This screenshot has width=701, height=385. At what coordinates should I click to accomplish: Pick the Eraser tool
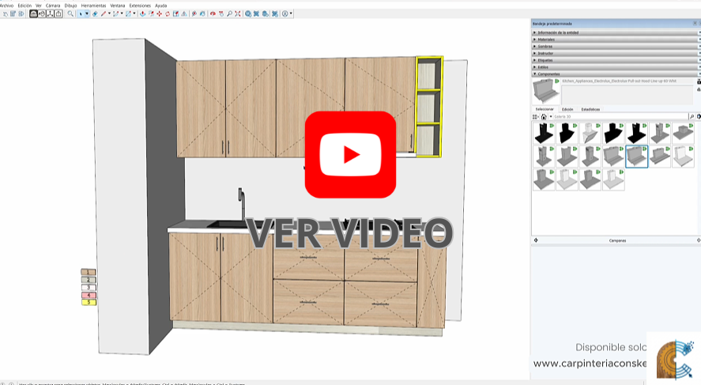[x=95, y=14]
